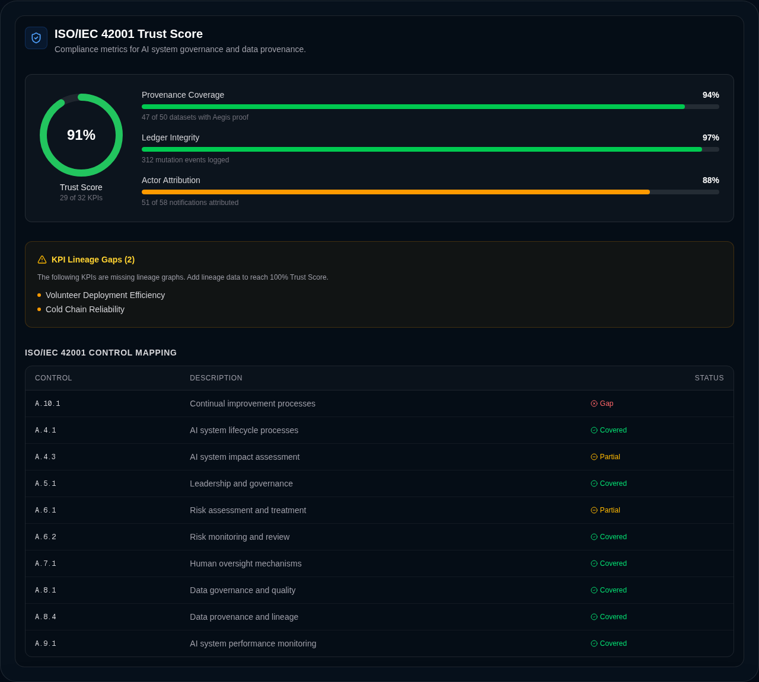
Task: Expand the KPI Lineage Gaps panel
Action: (x=93, y=260)
